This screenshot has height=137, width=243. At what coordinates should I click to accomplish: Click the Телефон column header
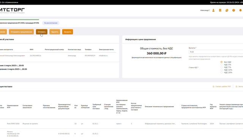(88, 49)
